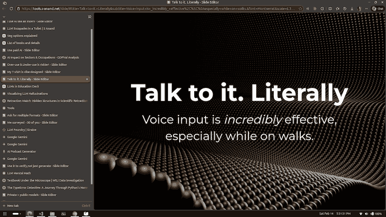Switch to 'Textbook Under the Microscope' tab

pos(46,180)
